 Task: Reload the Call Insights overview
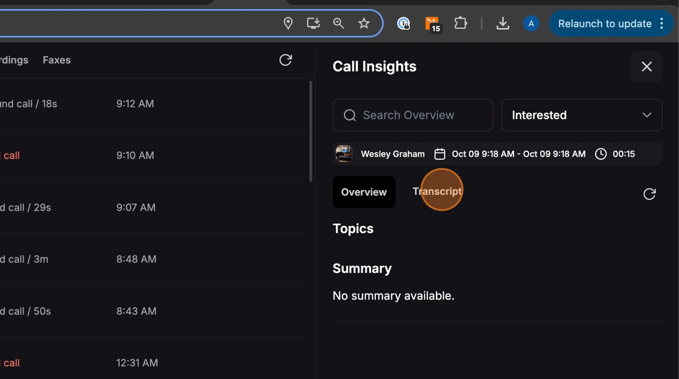tap(649, 194)
